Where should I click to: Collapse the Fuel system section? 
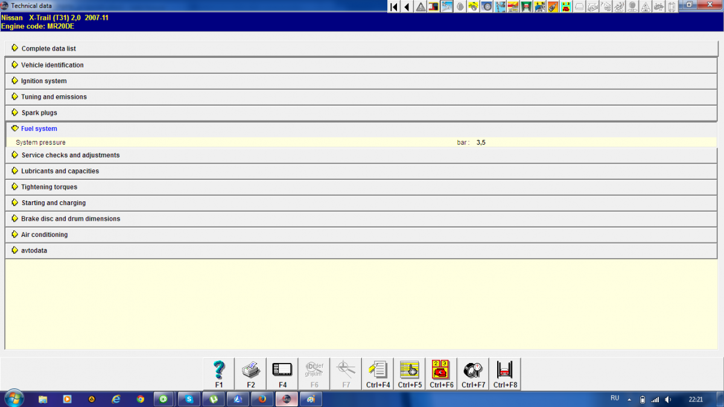coord(361,128)
